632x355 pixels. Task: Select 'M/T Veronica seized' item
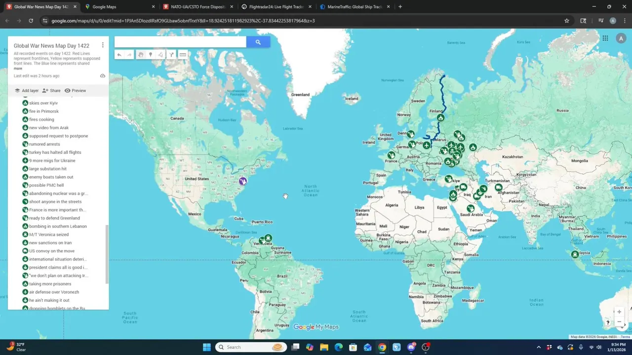point(49,235)
